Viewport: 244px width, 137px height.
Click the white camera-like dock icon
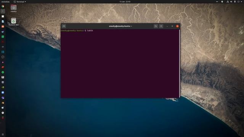tap(3, 108)
